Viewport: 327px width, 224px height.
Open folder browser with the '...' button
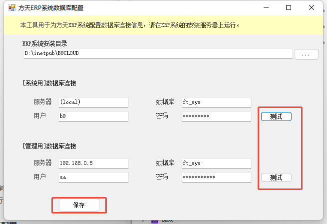[x=307, y=54]
